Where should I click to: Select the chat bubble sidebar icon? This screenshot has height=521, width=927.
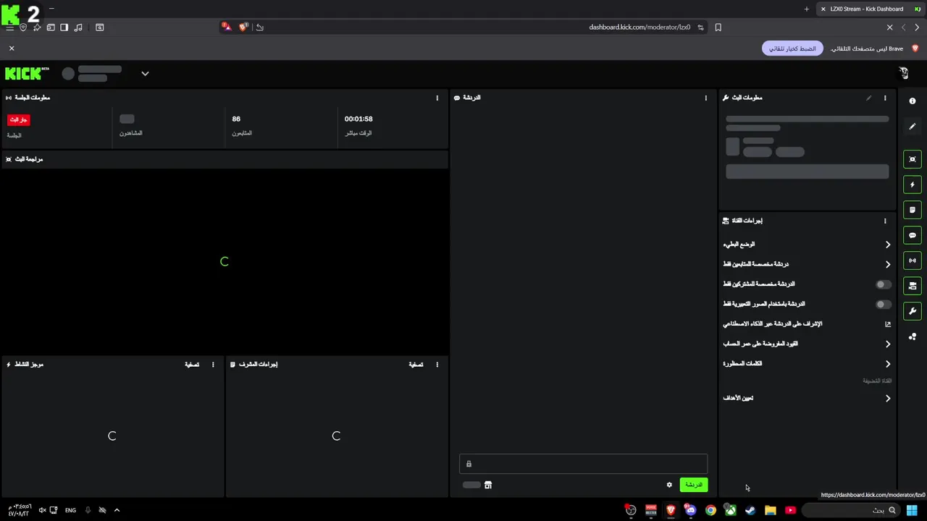[x=913, y=235]
